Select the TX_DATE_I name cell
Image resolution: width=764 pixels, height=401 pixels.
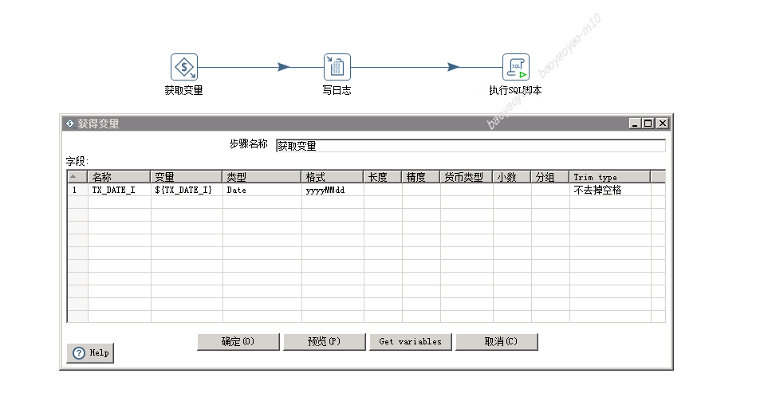click(x=119, y=191)
